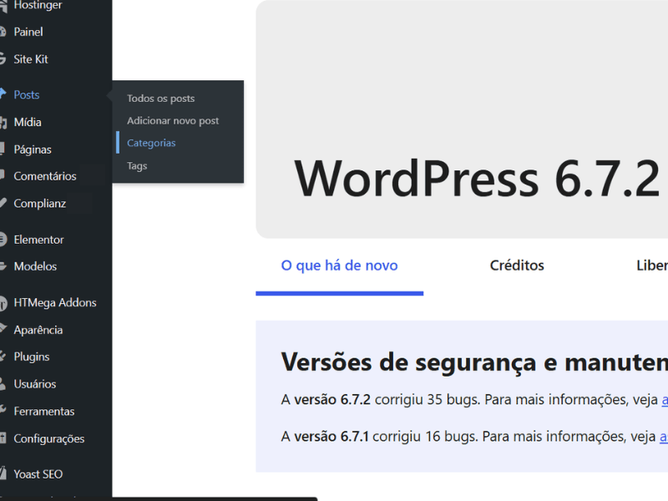Viewport: 668px width, 501px height.
Task: Open Páginas menu
Action: tap(33, 149)
